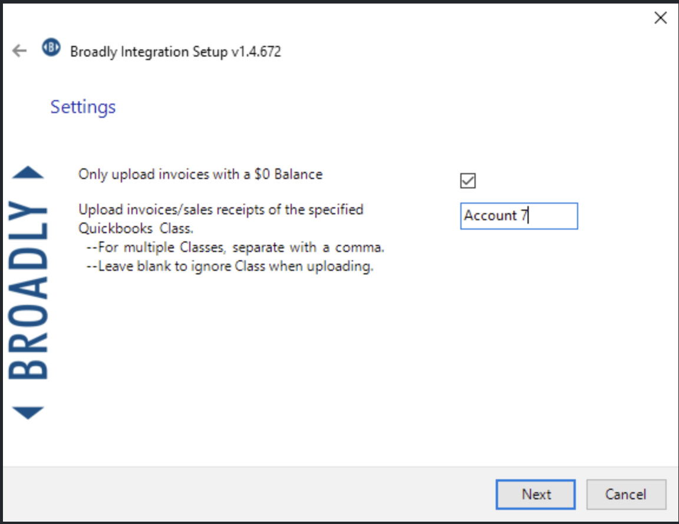The image size is (679, 524).
Task: Proceed with the Next button
Action: point(536,494)
